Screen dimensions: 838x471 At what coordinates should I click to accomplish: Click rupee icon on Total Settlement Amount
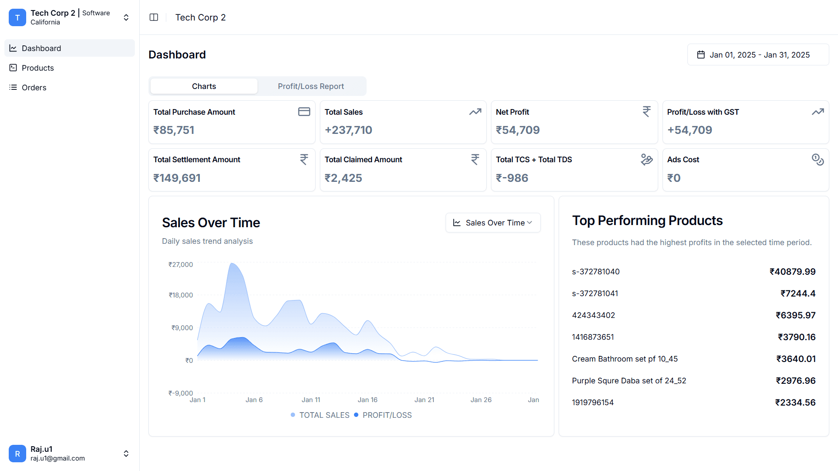tap(304, 159)
